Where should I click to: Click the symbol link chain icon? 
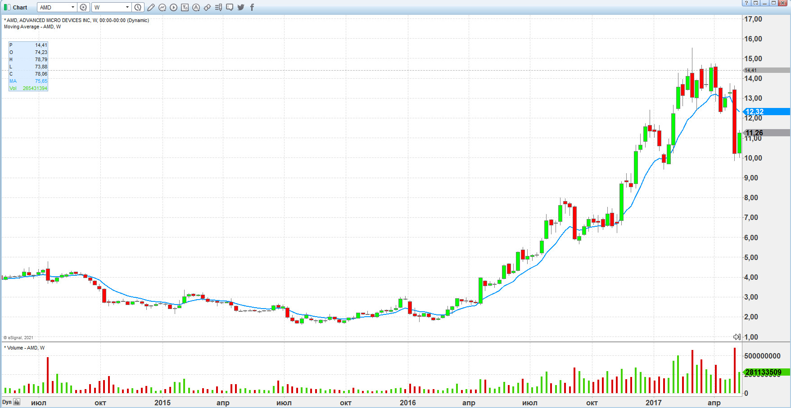point(208,8)
